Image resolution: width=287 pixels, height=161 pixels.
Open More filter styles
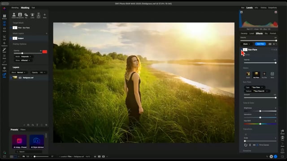point(272,75)
